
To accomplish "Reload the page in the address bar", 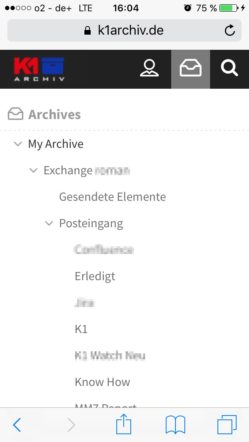I will click(x=230, y=30).
